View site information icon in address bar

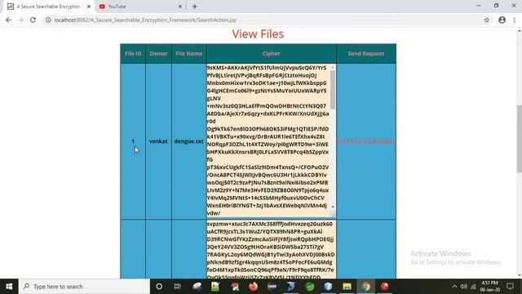pyautogui.click(x=48, y=20)
